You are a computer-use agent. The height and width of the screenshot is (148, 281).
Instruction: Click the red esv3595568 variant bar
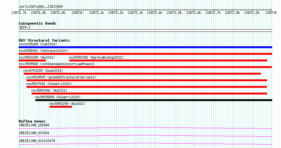145,67
